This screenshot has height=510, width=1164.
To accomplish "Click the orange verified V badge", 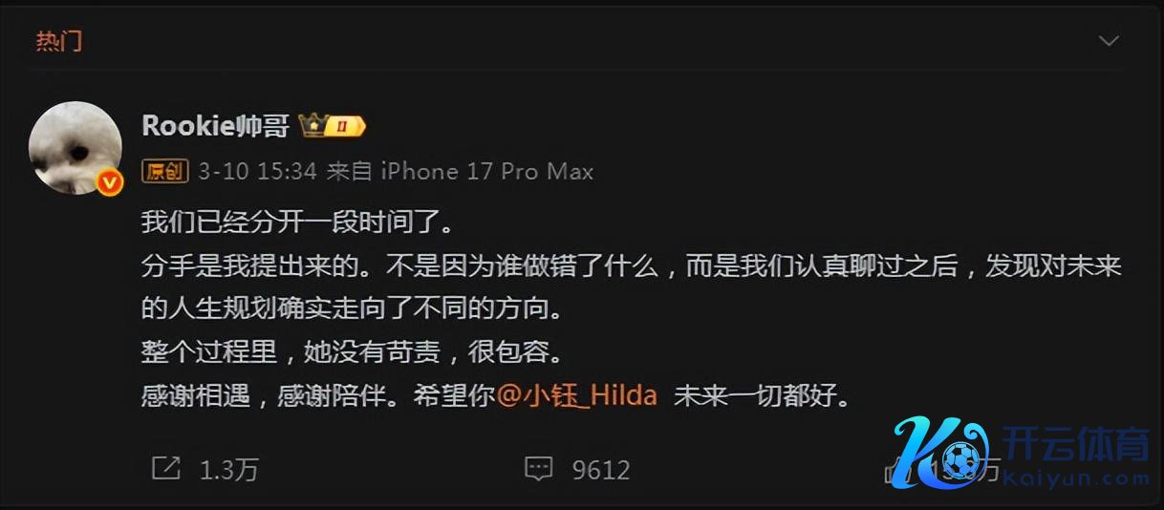I will coord(111,181).
